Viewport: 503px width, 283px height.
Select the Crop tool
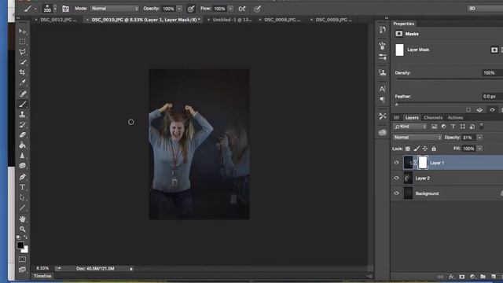22,72
